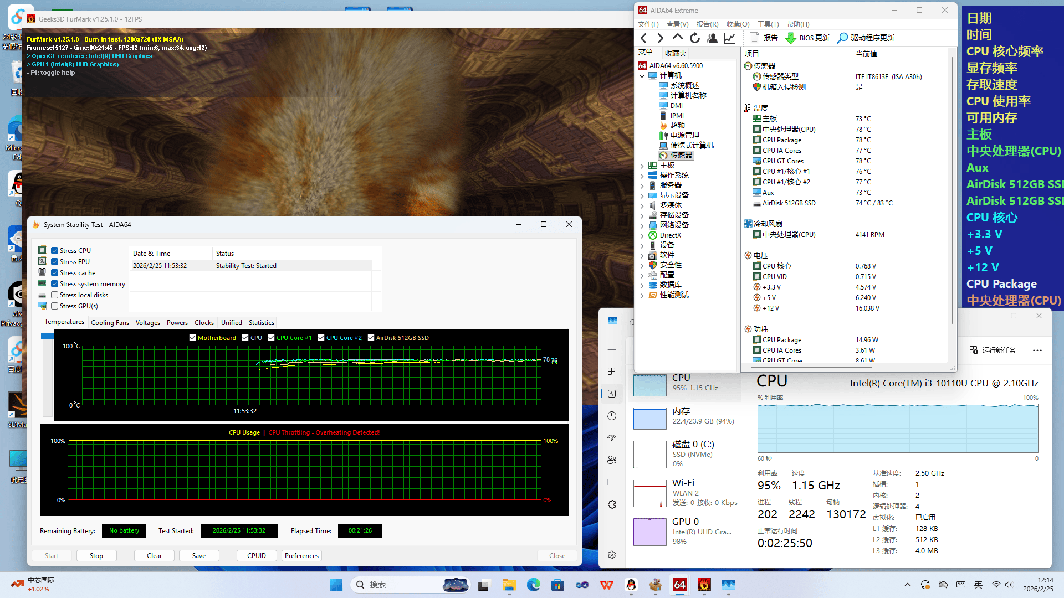Enable the Stress local disks checkbox

click(55, 295)
